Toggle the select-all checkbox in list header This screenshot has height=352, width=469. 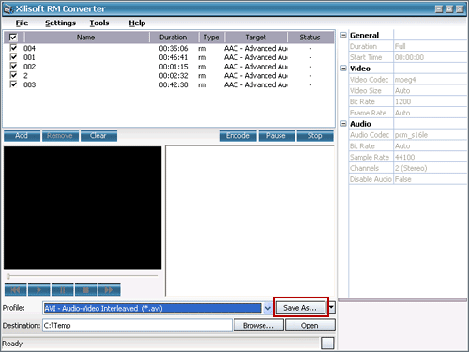tap(13, 38)
